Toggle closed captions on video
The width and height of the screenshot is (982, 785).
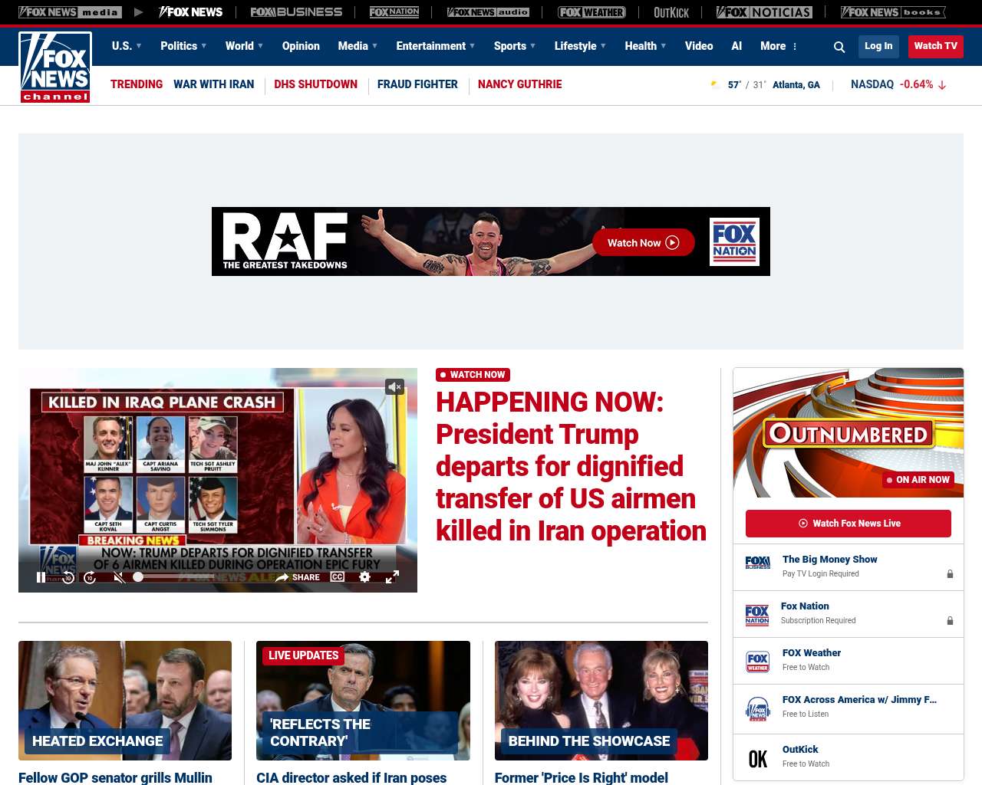click(x=338, y=576)
